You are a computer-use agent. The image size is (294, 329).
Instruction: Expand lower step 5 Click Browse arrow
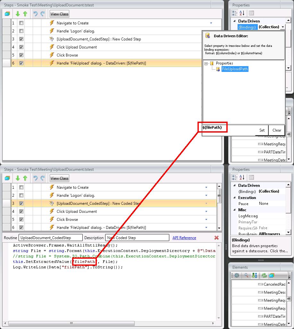206,219
